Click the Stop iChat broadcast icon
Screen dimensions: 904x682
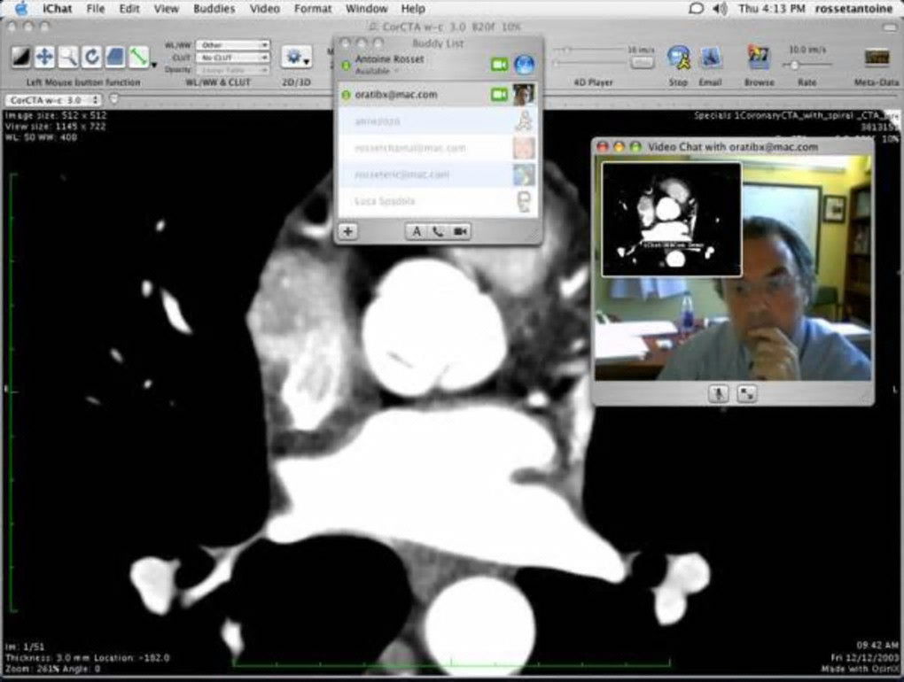[678, 58]
